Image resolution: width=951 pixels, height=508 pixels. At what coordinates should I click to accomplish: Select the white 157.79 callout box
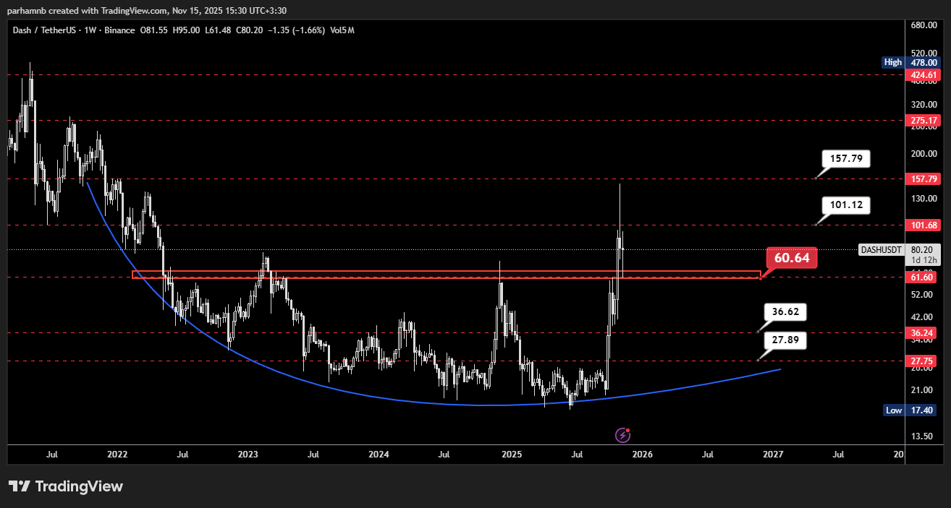point(846,159)
